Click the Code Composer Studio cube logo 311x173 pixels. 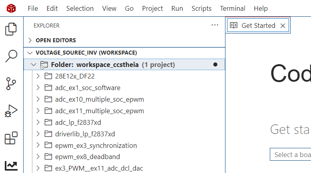[11, 8]
